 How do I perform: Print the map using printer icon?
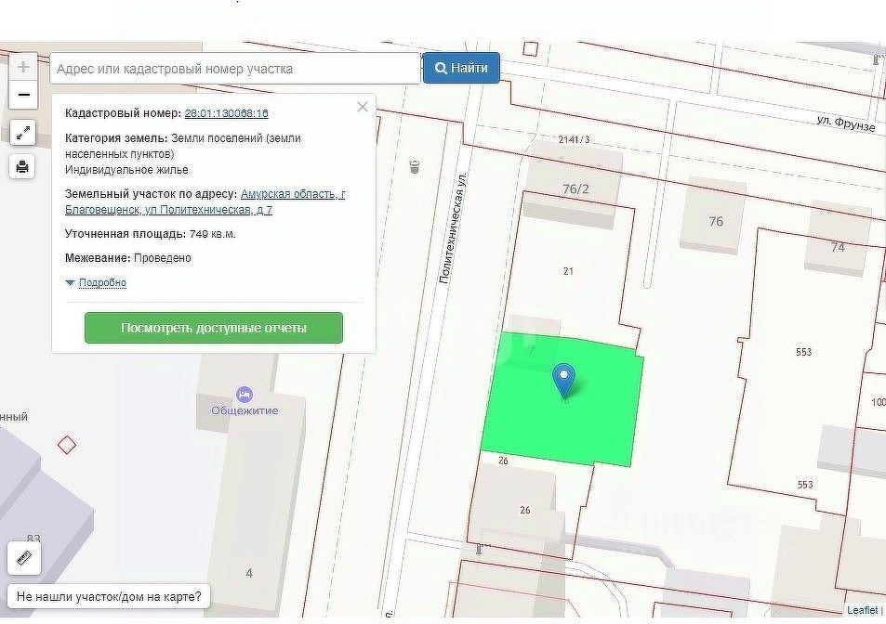click(x=22, y=167)
